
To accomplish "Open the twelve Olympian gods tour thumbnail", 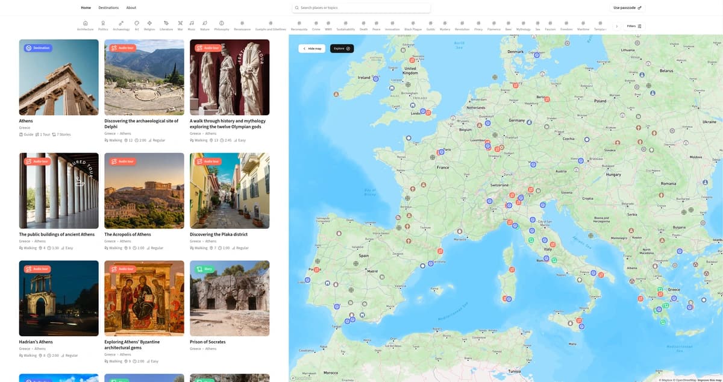I will tap(230, 77).
